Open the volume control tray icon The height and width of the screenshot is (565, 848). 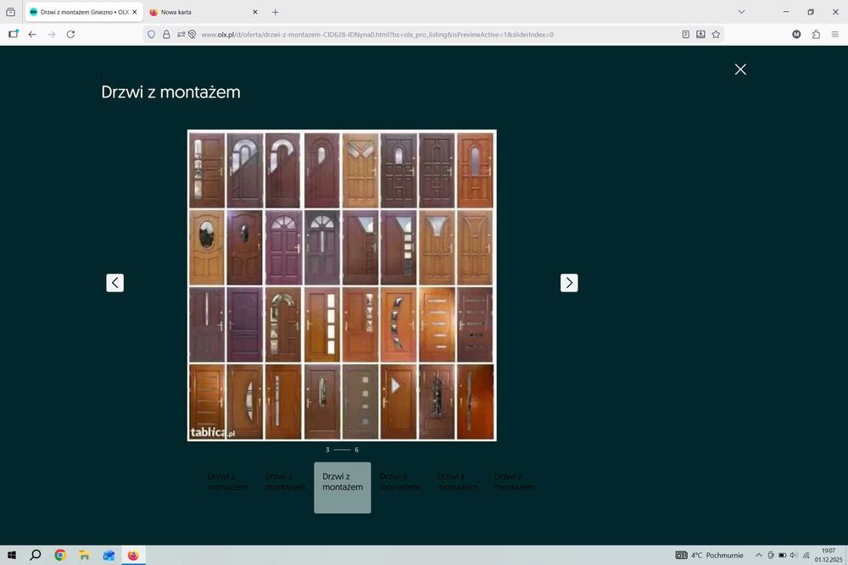click(x=794, y=556)
